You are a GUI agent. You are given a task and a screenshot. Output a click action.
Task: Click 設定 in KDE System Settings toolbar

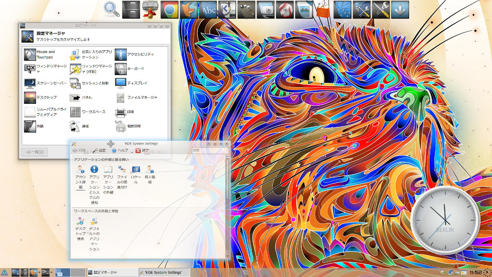coord(99,151)
